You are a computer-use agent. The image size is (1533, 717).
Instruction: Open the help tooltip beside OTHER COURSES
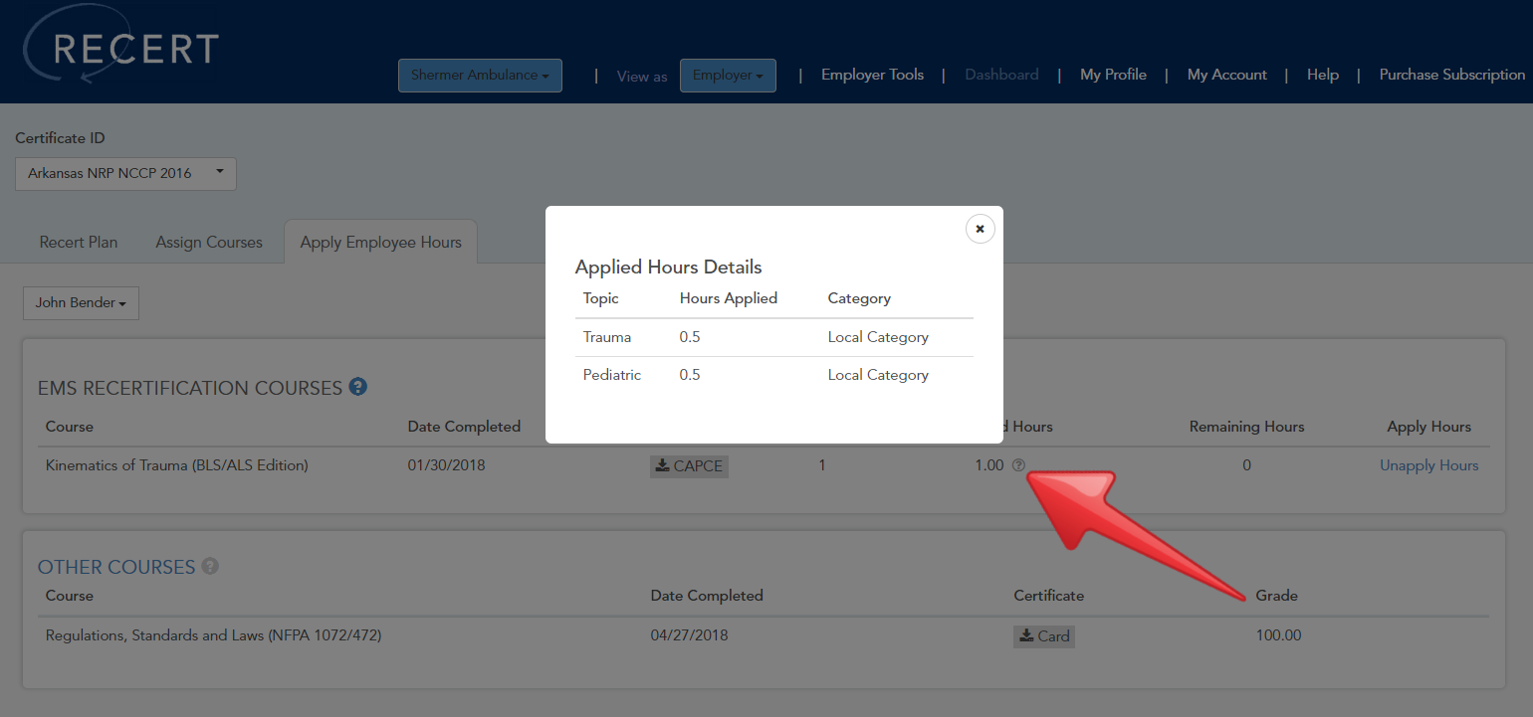click(209, 566)
